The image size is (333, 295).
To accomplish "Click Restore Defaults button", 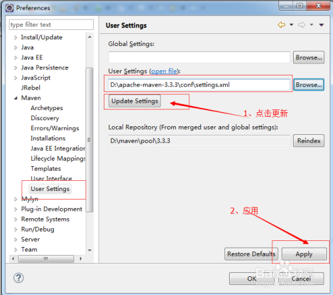I will [251, 254].
